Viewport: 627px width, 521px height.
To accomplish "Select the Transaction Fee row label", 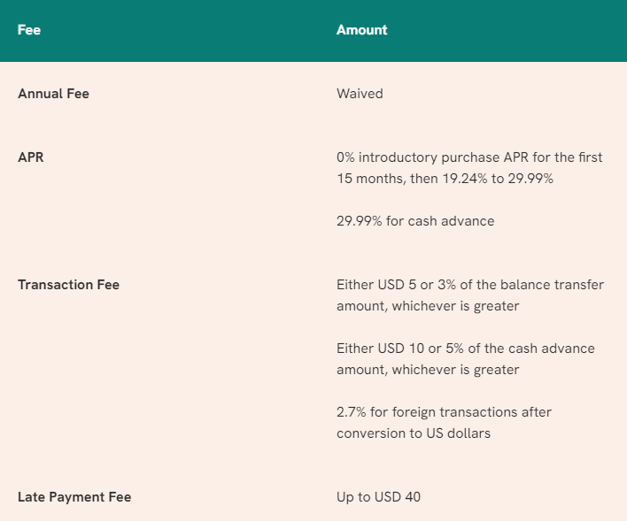I will (69, 285).
